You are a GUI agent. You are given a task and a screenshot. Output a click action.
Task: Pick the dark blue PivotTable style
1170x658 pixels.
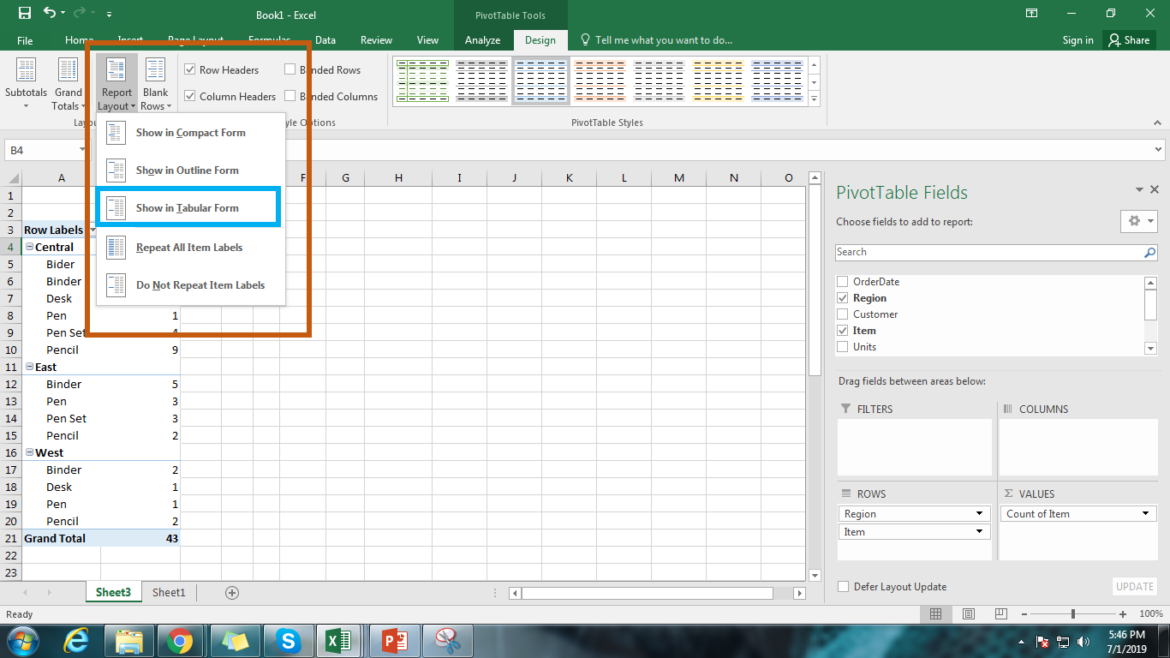778,81
